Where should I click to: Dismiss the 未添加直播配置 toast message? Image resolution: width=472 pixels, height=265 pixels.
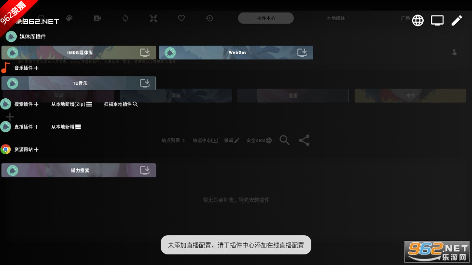[236, 245]
